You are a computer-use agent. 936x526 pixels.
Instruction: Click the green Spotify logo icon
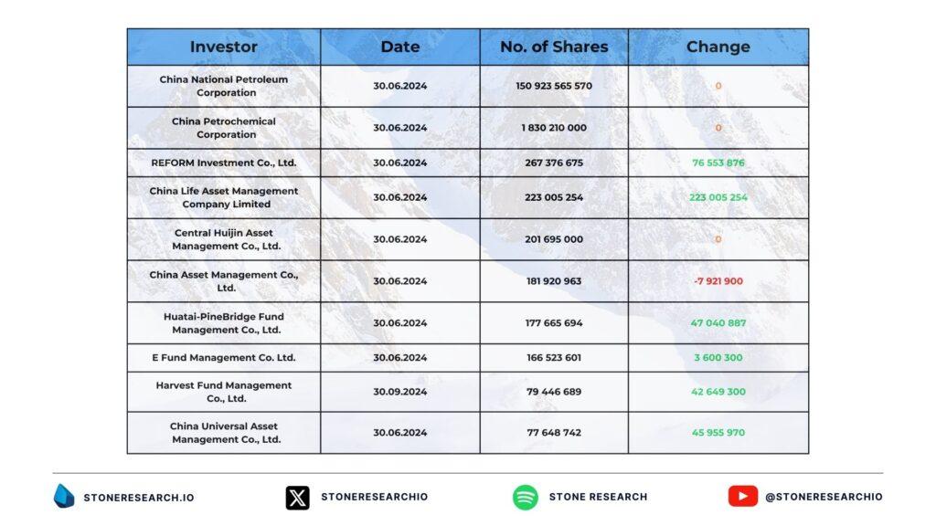coord(525,497)
